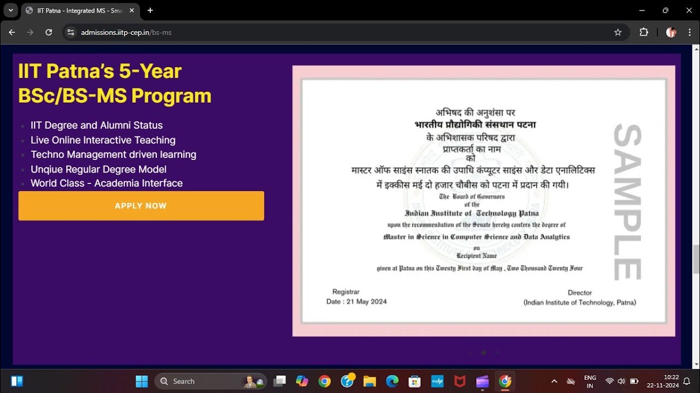Open the purple media app on taskbar
Viewport: 700px width, 393px height.
(x=482, y=381)
